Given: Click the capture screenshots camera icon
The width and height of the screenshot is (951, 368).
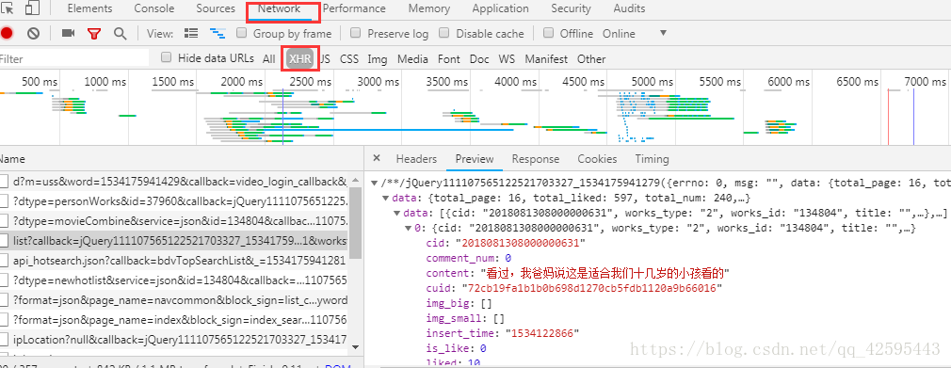Looking at the screenshot, I should click(68, 33).
